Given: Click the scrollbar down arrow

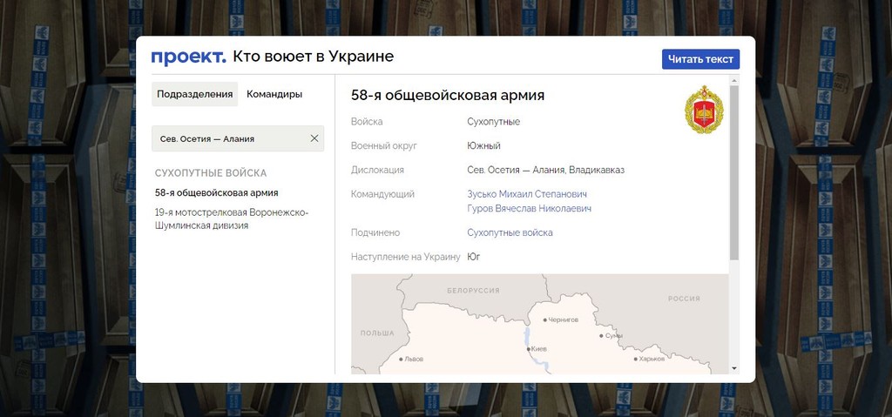Looking at the screenshot, I should (x=733, y=368).
